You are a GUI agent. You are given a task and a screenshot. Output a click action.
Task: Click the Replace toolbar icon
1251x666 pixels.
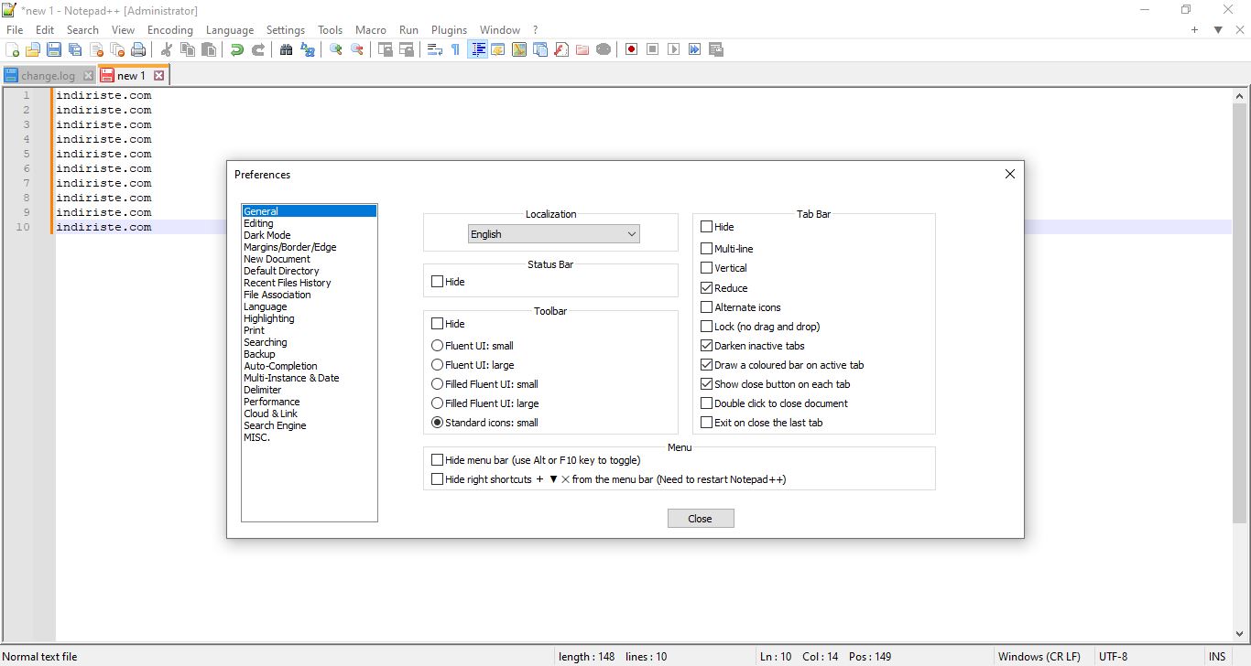(x=308, y=49)
